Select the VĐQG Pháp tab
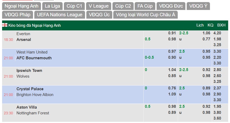 tap(18, 15)
